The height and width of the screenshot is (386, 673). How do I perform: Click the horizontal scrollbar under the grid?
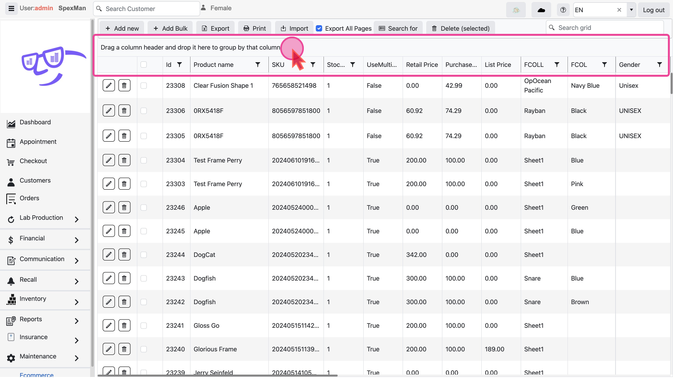[x=217, y=375]
